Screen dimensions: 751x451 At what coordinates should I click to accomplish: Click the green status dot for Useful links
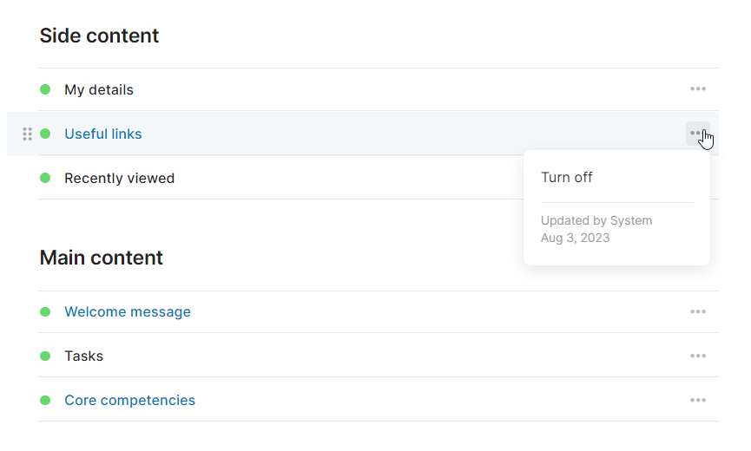(x=45, y=134)
